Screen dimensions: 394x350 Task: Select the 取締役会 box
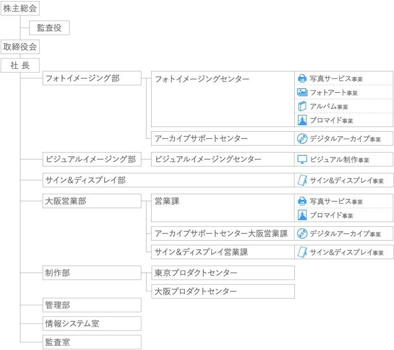tap(20, 47)
